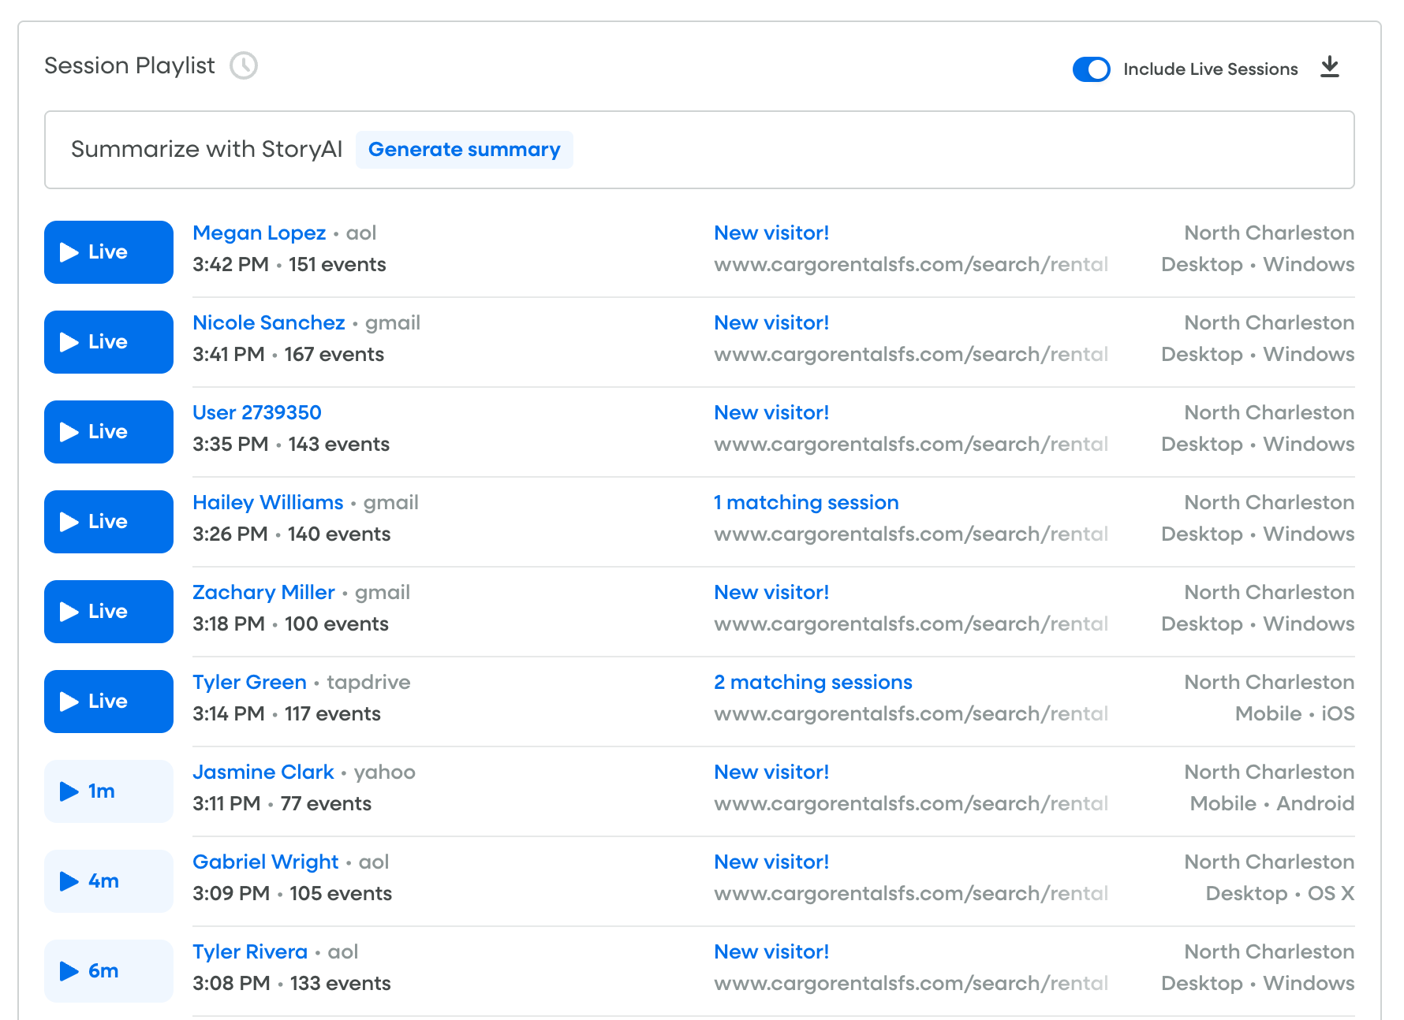Open Hailey Williams' 1 matching session link
The height and width of the screenshot is (1020, 1404).
tap(805, 503)
